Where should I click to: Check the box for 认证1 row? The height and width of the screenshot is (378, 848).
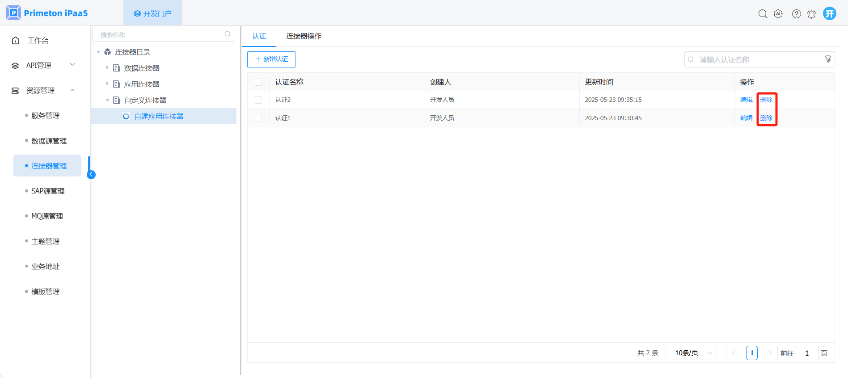(258, 118)
